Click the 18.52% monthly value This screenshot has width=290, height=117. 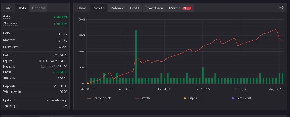point(62,40)
